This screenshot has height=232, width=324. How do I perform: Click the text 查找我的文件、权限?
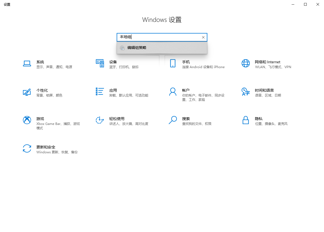(197, 124)
